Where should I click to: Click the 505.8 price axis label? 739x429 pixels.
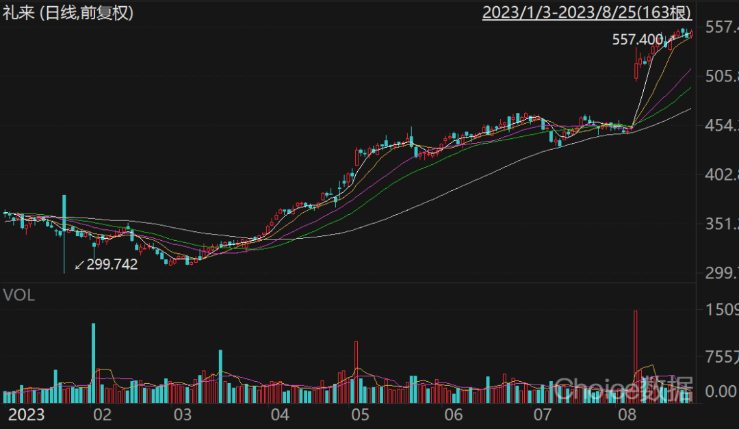tap(721, 76)
